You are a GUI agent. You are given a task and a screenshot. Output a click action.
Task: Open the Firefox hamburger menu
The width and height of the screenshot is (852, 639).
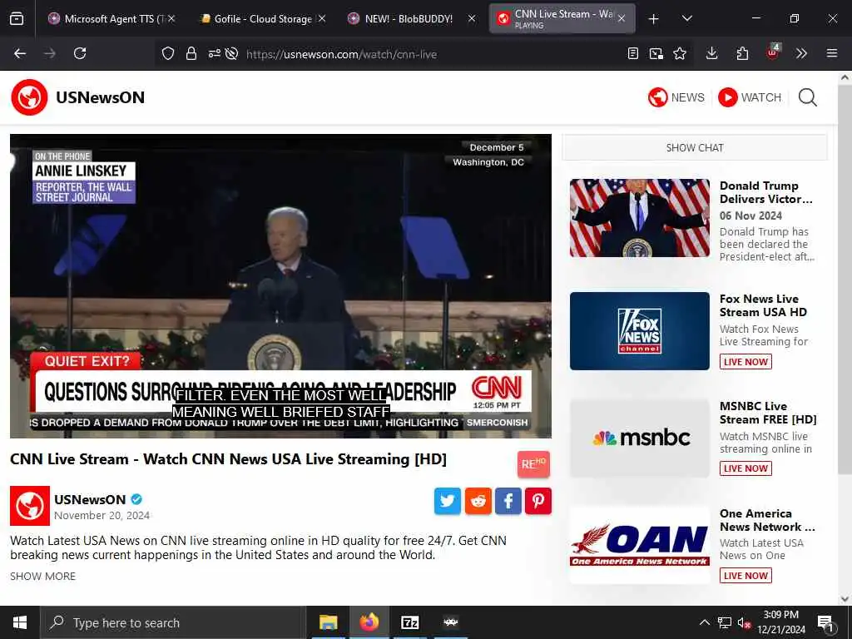point(832,53)
